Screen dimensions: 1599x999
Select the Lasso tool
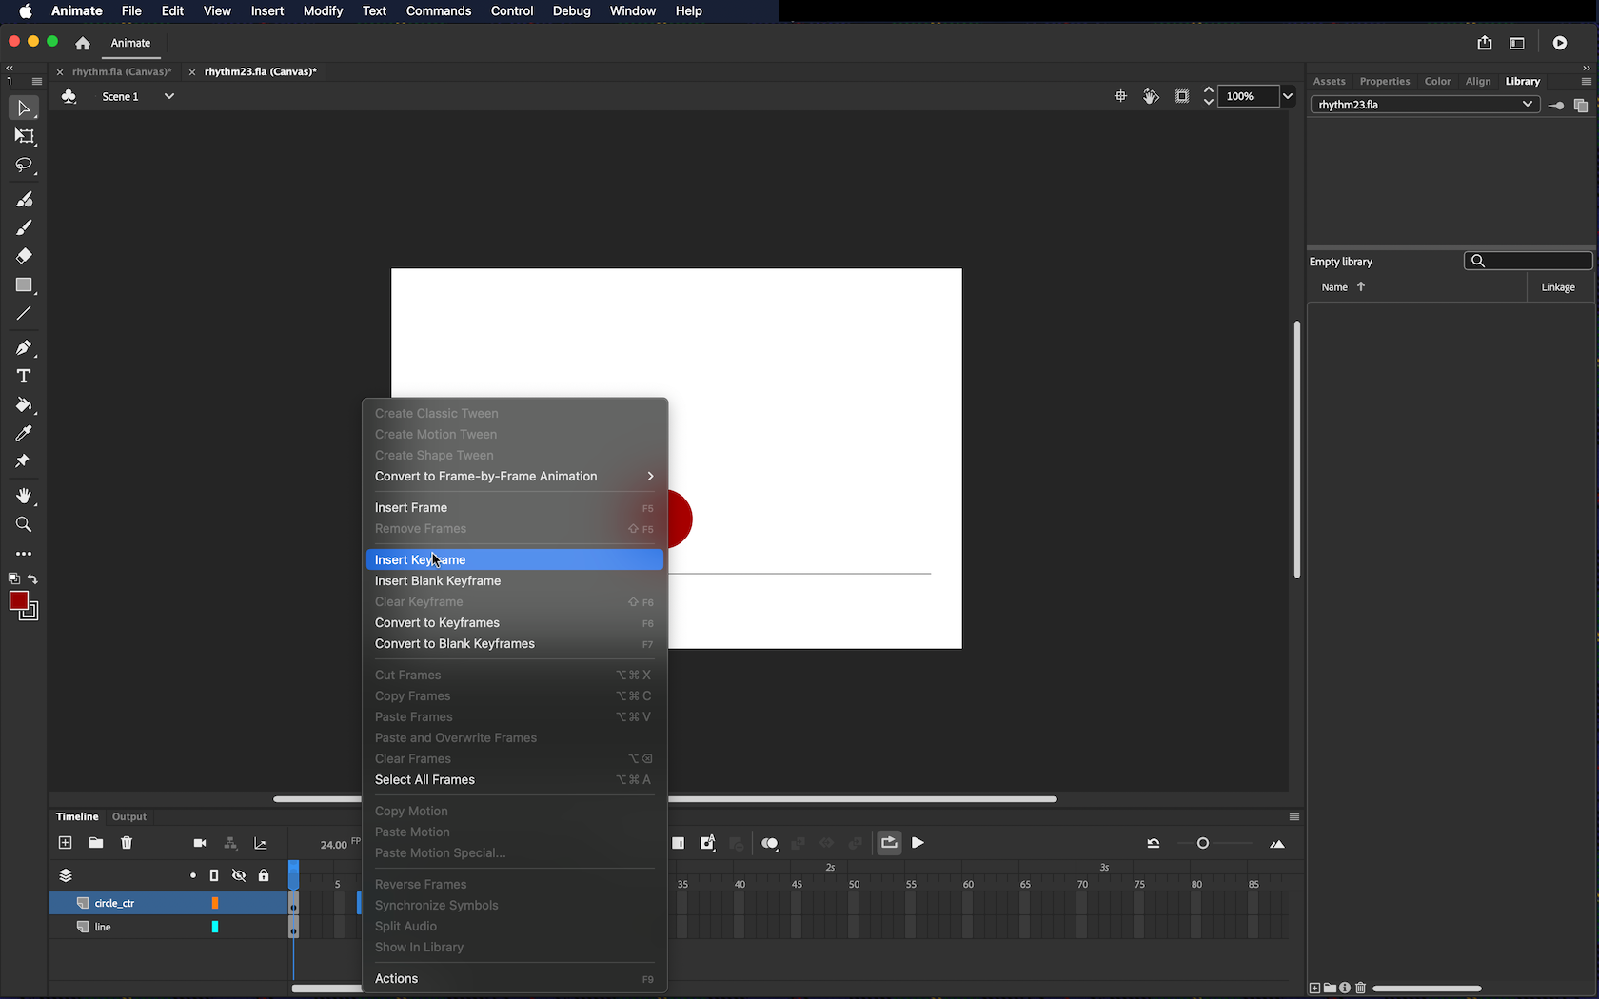coord(25,166)
